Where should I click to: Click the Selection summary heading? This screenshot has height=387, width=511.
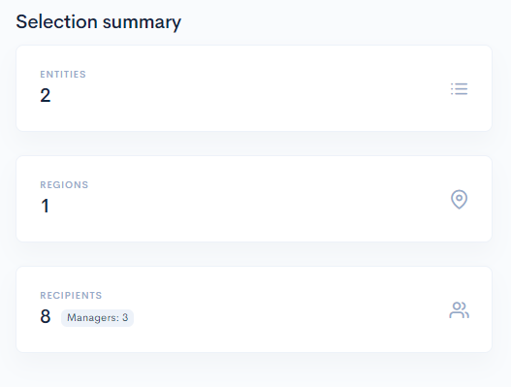pos(99,22)
